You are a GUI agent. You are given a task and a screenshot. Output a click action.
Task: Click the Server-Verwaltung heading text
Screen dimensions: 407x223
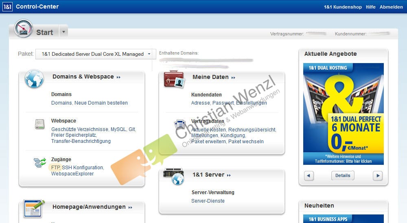[x=213, y=192]
